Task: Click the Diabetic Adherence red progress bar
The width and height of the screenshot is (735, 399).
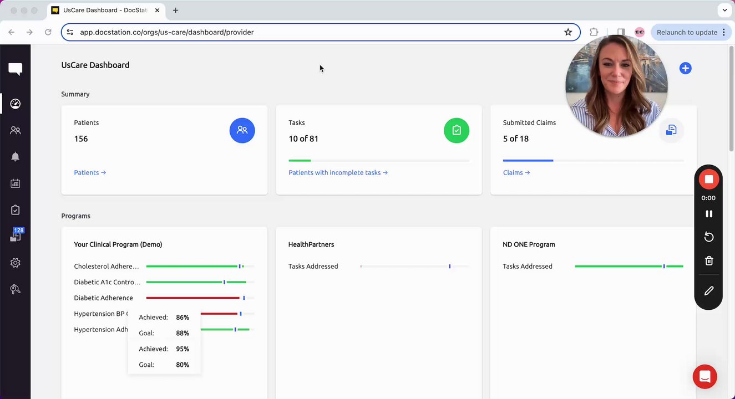Action: (x=200, y=298)
